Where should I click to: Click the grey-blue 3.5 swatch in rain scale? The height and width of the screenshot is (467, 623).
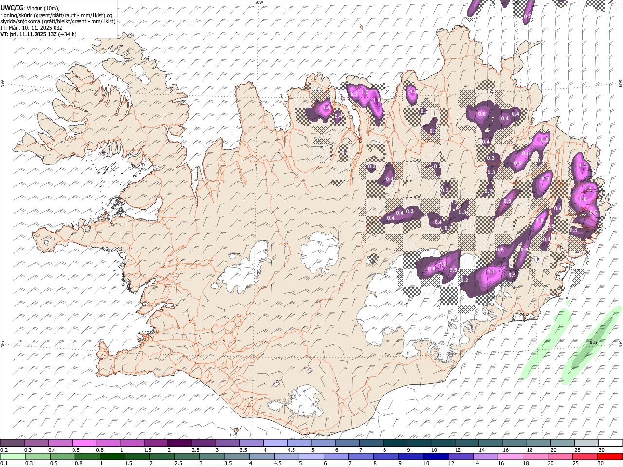click(x=237, y=456)
